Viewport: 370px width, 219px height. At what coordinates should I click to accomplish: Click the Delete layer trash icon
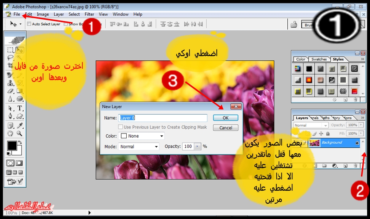click(x=355, y=166)
